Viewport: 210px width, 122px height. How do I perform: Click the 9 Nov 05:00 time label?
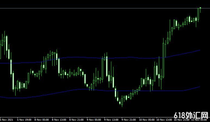tap(94, 120)
